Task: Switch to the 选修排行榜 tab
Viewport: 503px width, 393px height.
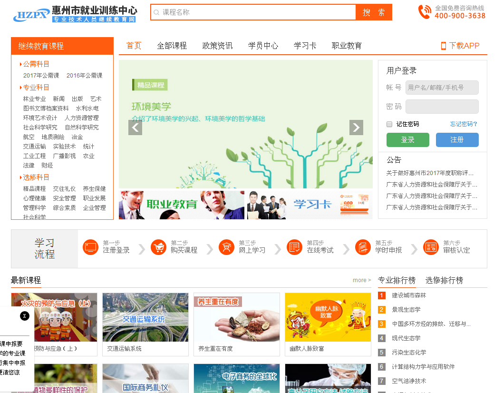Action: coord(444,280)
